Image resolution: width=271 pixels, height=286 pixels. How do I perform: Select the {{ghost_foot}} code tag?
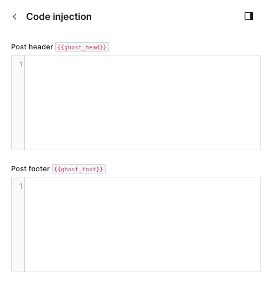(x=79, y=169)
